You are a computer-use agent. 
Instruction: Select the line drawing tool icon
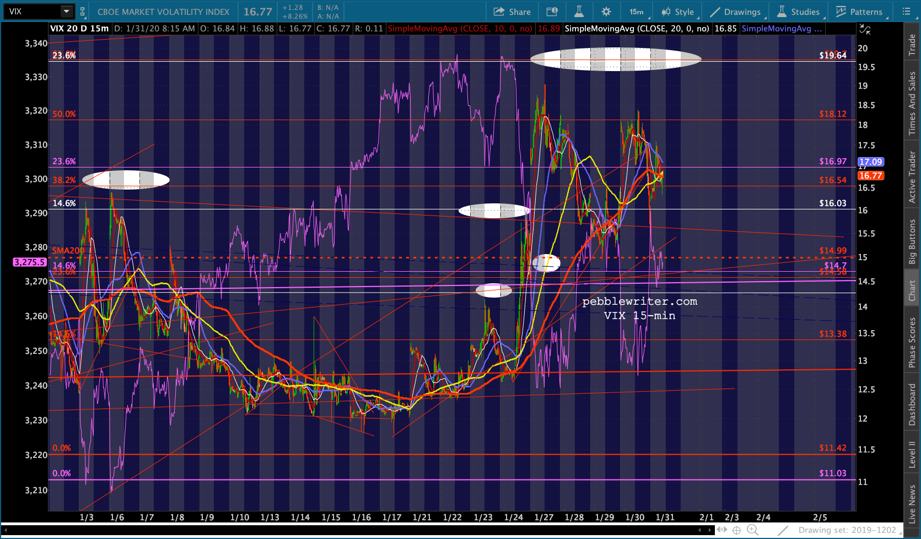point(783,530)
